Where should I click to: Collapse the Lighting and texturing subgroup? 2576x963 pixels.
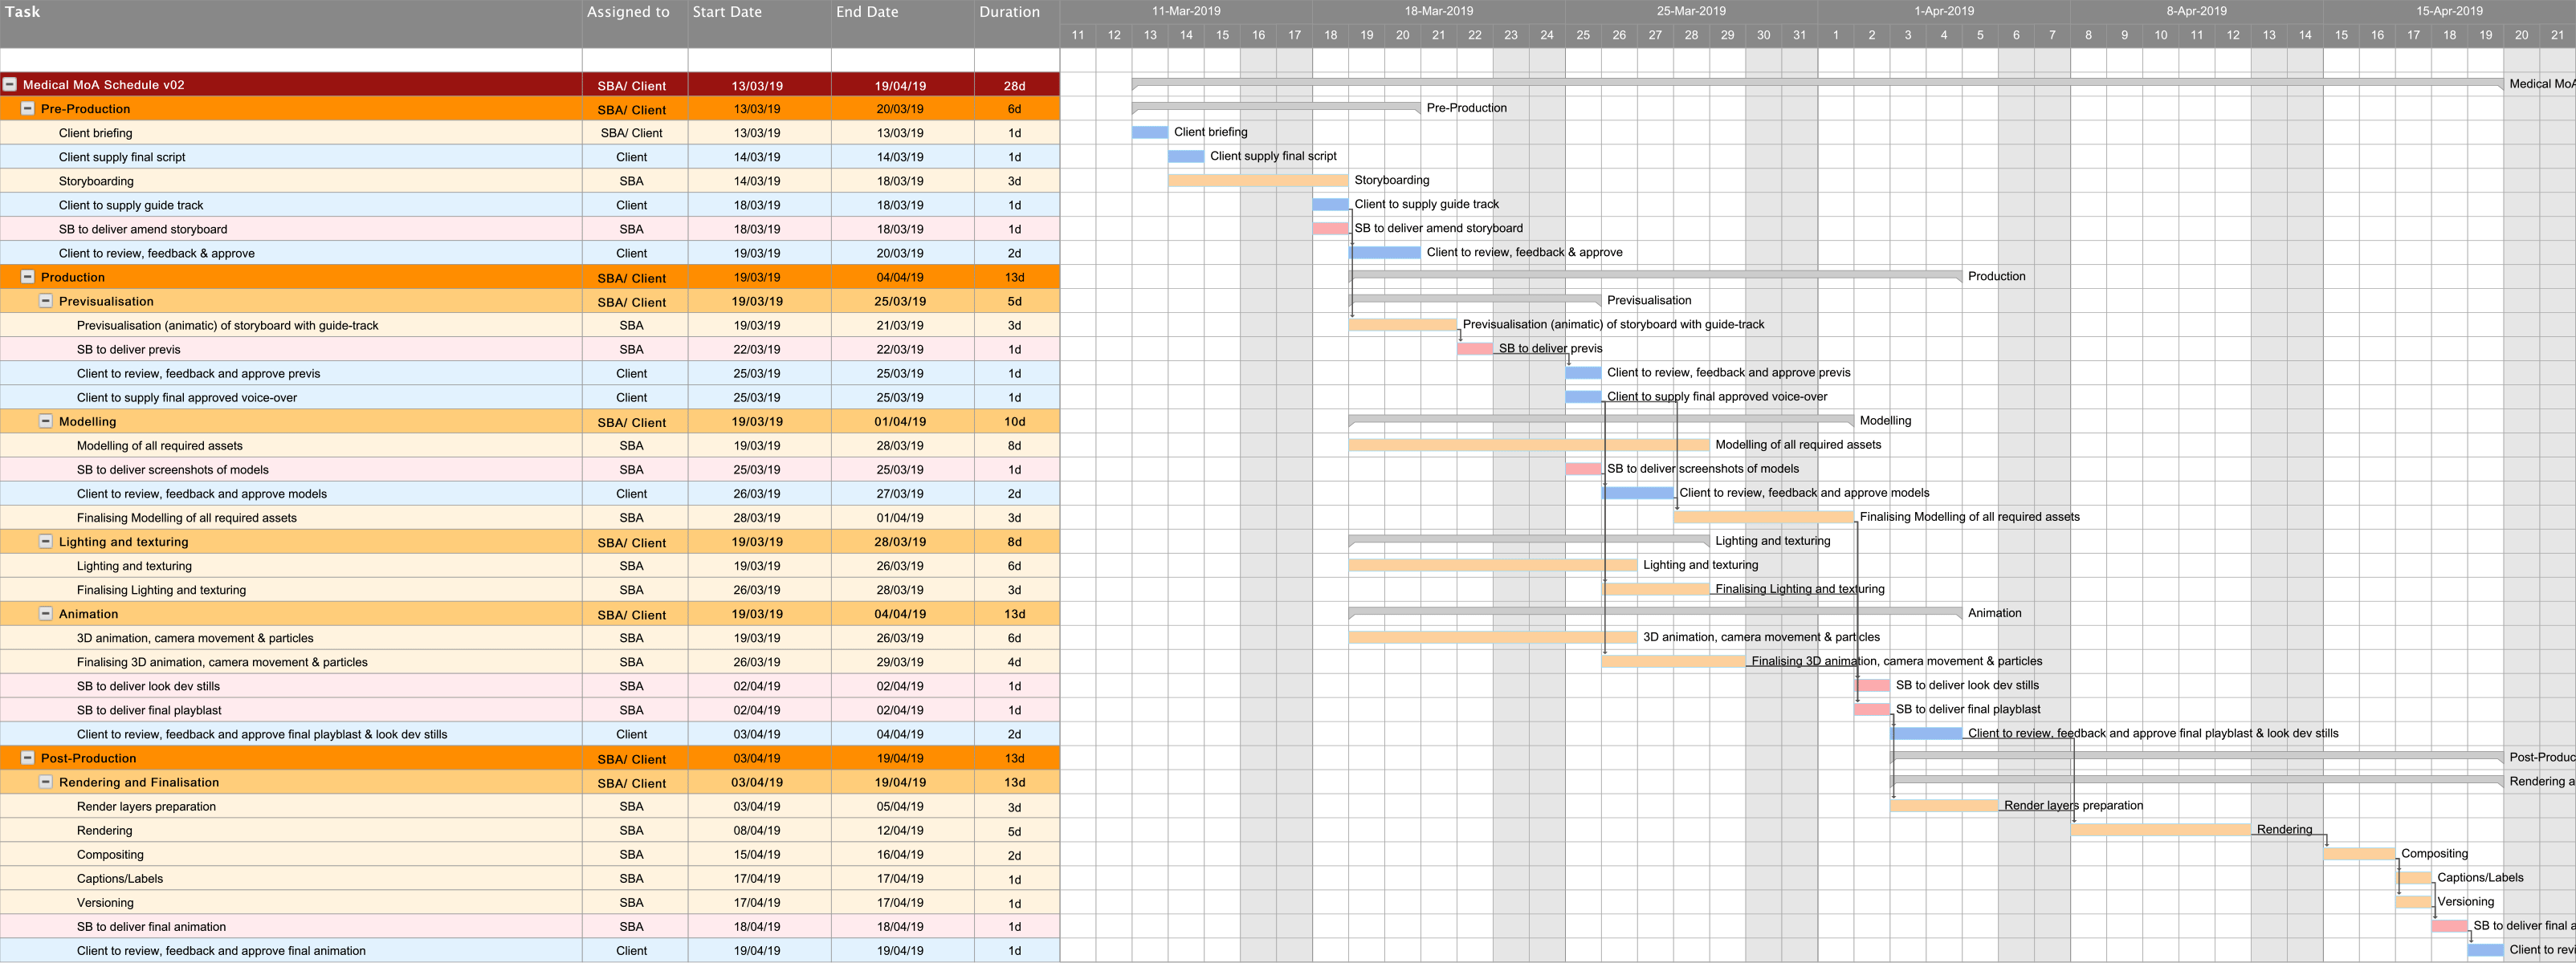pos(45,542)
